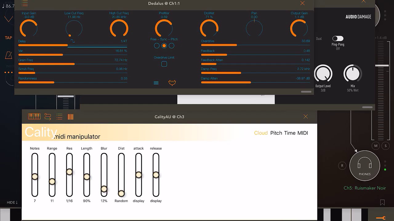Click the Prefilter knob
Viewport: 394px width, 221px height.
pyautogui.click(x=164, y=28)
